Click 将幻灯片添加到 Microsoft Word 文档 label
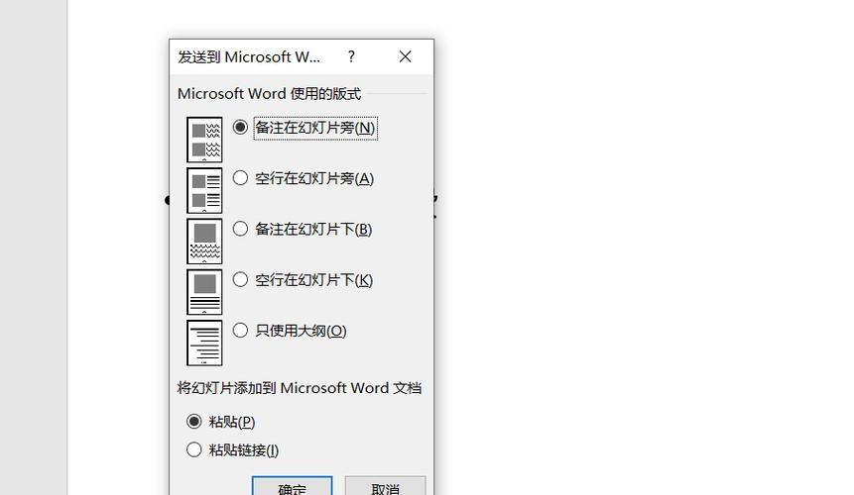The height and width of the screenshot is (495, 854). coord(299,388)
